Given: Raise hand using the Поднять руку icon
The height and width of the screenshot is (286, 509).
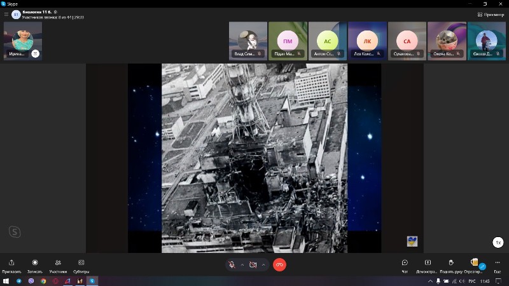Looking at the screenshot, I should point(450,262).
